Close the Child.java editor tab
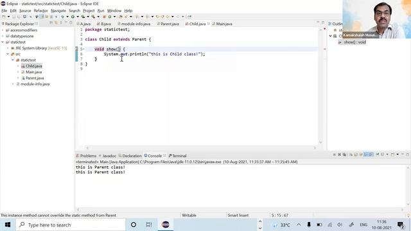The height and width of the screenshot is (231, 411). coord(208,24)
